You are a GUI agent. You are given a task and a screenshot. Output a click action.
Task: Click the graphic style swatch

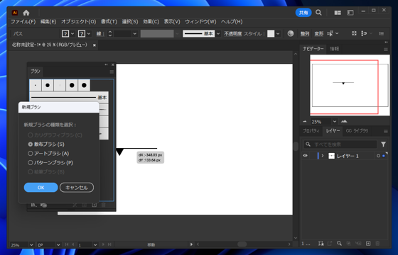pyautogui.click(x=271, y=33)
